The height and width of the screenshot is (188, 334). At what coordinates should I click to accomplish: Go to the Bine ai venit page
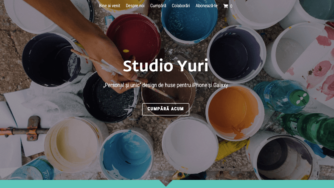(109, 6)
